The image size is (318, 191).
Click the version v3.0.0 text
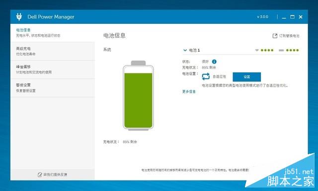(x=263, y=17)
